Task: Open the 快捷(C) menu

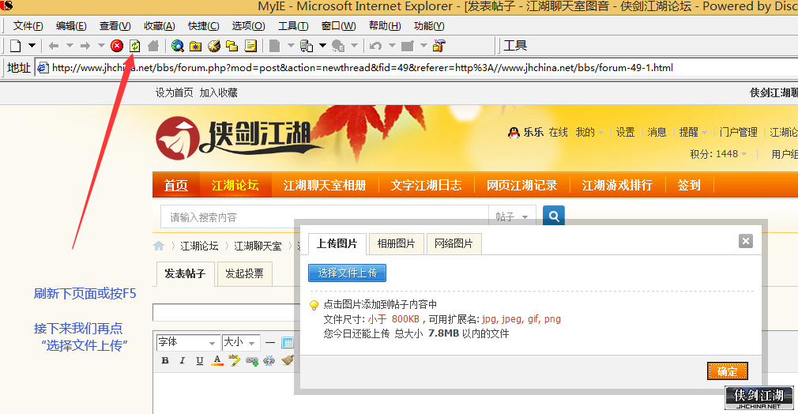Action: coord(203,26)
